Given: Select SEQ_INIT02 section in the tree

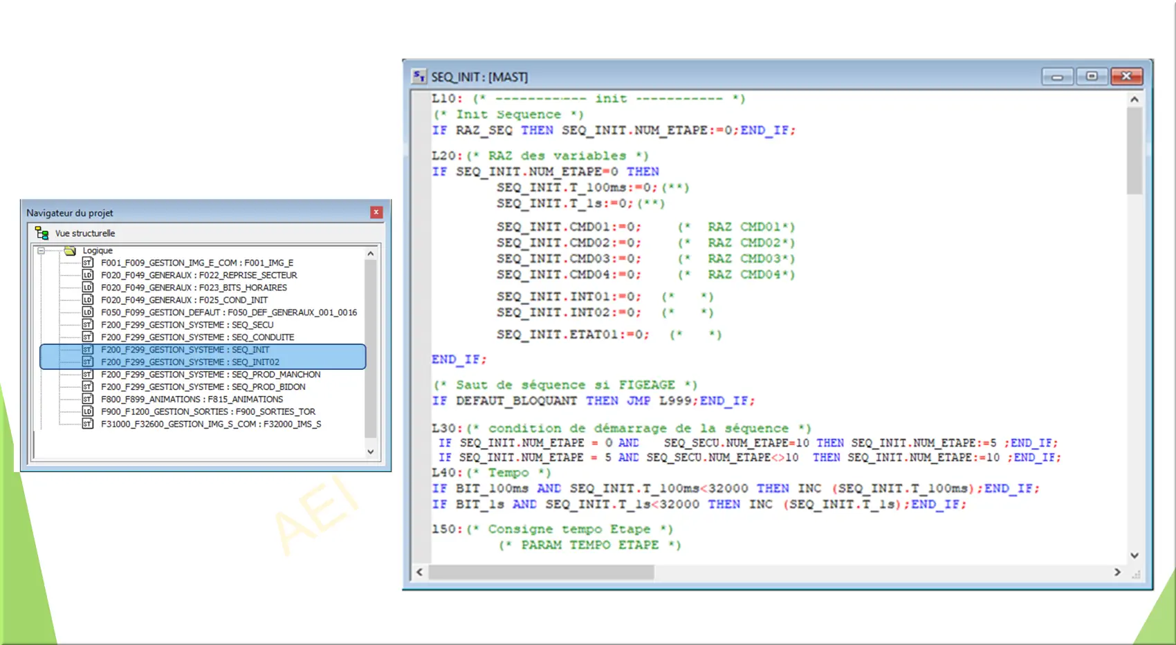Looking at the screenshot, I should (190, 362).
